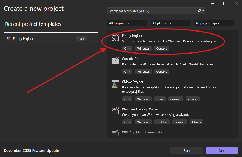Select the Windows Desktop Wizard title
Image resolution: width=242 pixels, height=157 pixels.
point(140,109)
